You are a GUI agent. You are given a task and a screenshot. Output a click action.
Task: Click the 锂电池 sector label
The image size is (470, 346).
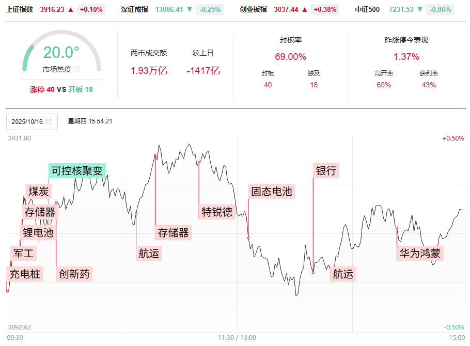[37, 232]
